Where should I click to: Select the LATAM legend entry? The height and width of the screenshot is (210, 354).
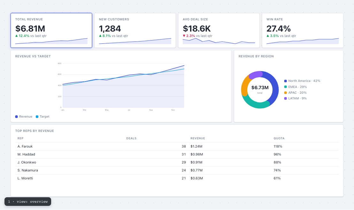pos(295,98)
